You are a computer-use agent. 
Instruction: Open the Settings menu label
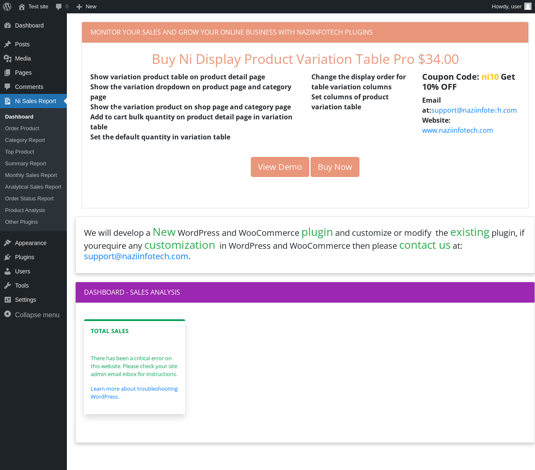coord(25,300)
